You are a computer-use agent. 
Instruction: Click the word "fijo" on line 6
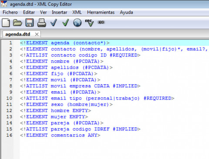coord(57,74)
